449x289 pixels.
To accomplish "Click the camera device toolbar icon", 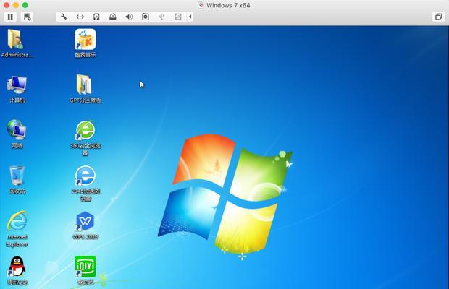I will 146,17.
